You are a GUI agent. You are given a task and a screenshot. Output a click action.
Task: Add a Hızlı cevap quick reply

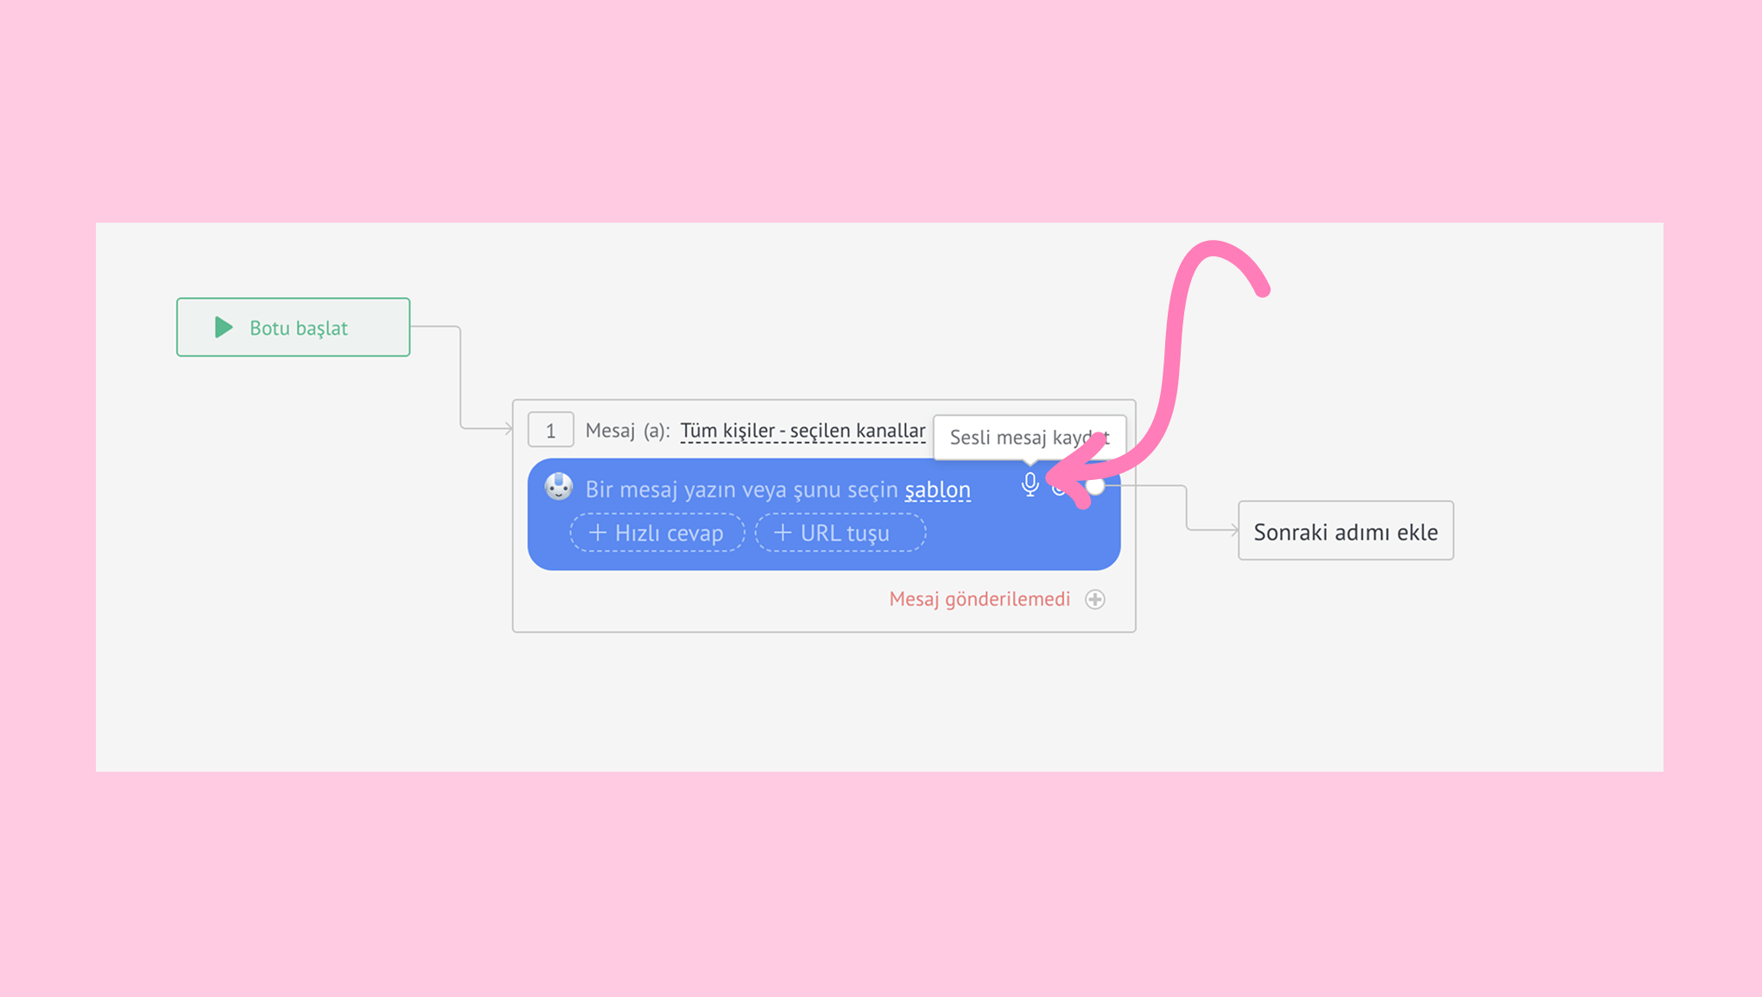(x=657, y=533)
